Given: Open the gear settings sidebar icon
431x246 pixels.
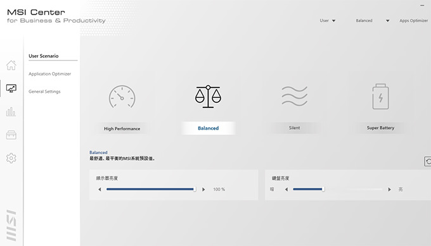Looking at the screenshot, I should pos(11,158).
